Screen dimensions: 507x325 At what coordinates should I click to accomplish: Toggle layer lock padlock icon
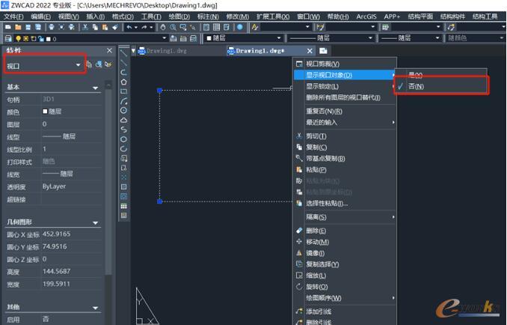40,39
